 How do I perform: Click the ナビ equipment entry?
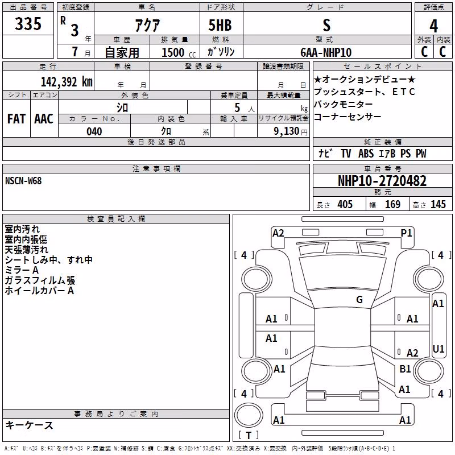tap(325, 153)
